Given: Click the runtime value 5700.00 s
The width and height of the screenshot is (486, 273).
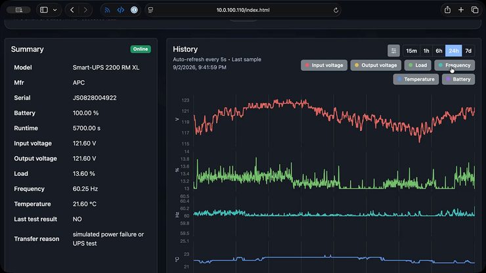Looking at the screenshot, I should (x=87, y=128).
